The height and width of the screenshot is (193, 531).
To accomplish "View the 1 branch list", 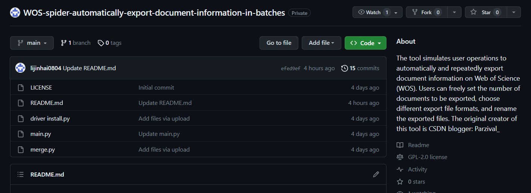I will 76,43.
